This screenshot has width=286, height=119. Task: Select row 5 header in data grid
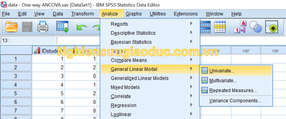point(16,93)
